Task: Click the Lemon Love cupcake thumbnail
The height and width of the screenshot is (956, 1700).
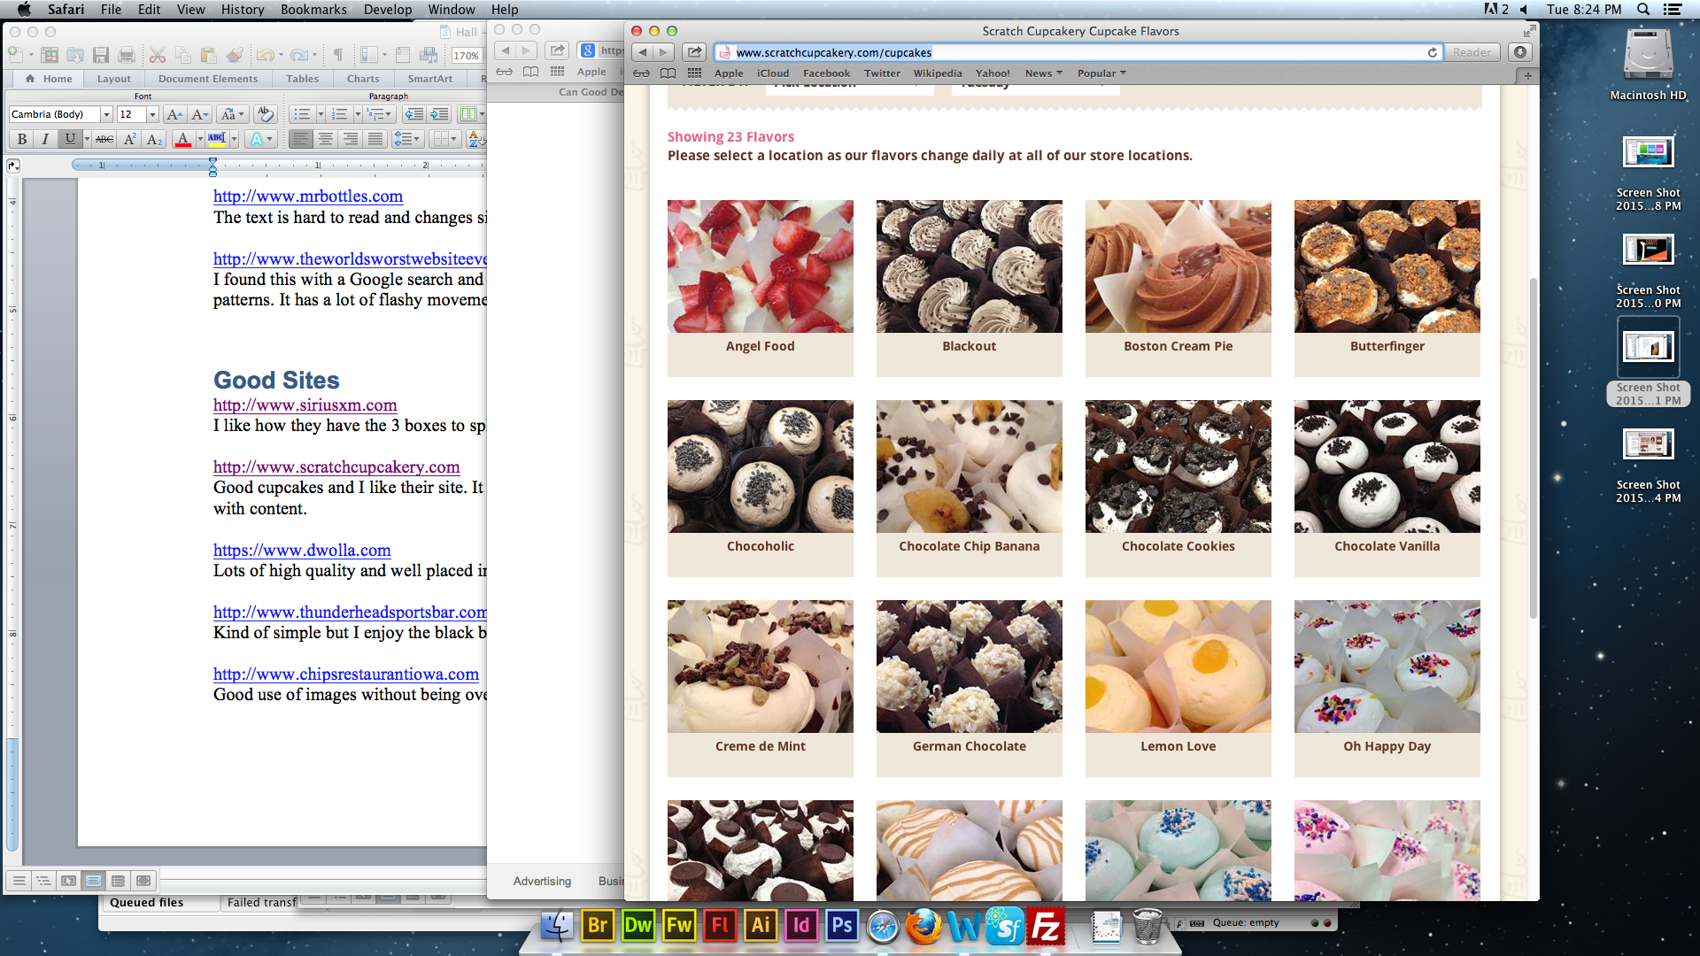Action: point(1178,667)
